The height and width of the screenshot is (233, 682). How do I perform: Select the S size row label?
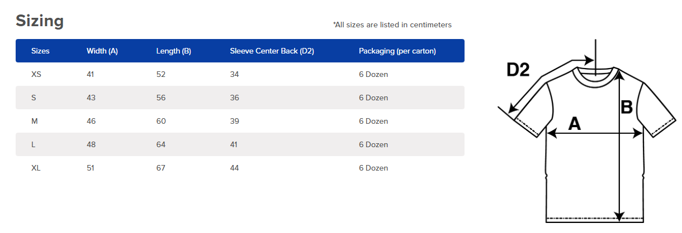click(34, 98)
